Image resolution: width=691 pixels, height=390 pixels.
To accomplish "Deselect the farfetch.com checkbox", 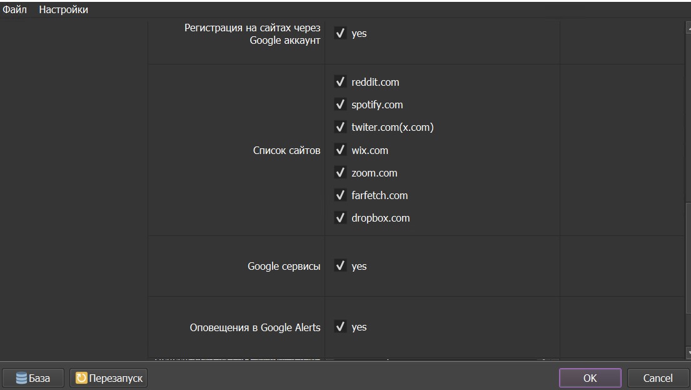I will tap(340, 195).
